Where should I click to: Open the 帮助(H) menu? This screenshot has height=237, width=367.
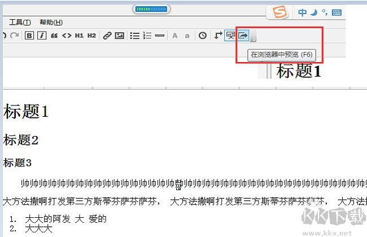[x=51, y=22]
